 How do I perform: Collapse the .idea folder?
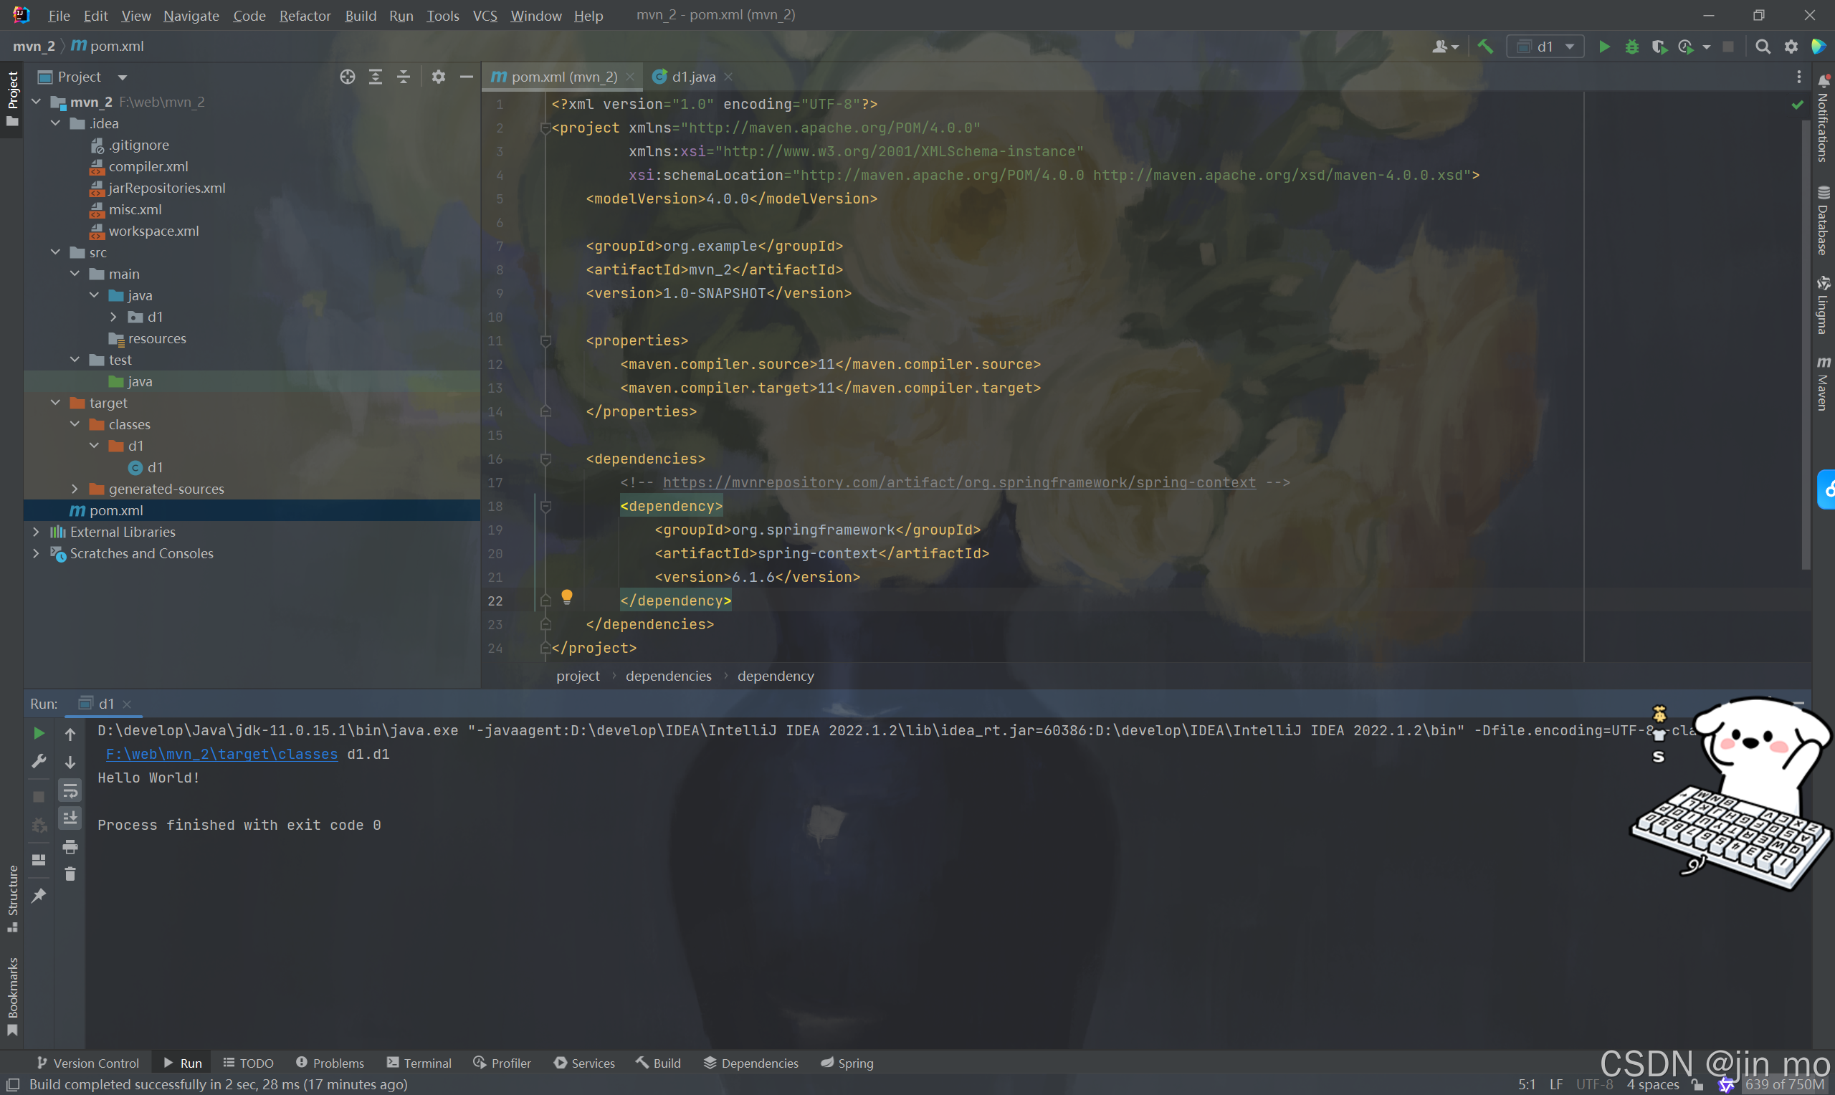[x=56, y=123]
